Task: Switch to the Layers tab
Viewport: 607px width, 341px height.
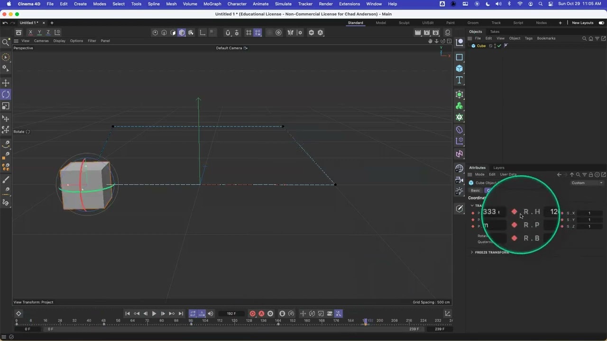Action: tap(499, 168)
